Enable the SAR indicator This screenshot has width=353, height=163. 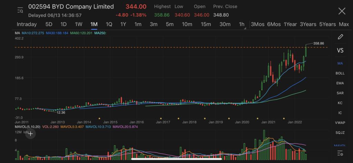tap(340, 93)
